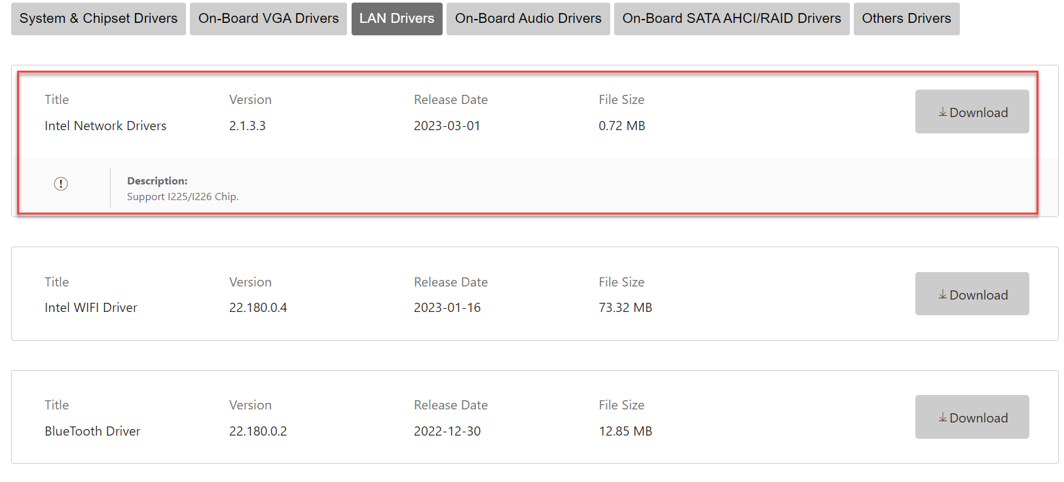Viewport: 1064px width, 482px height.
Task: Click version number 22.180.0.4
Action: [x=258, y=307]
